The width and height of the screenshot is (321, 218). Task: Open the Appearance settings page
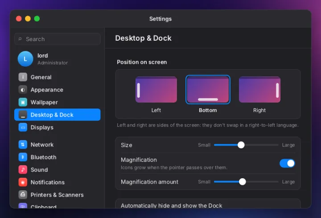pyautogui.click(x=58, y=90)
